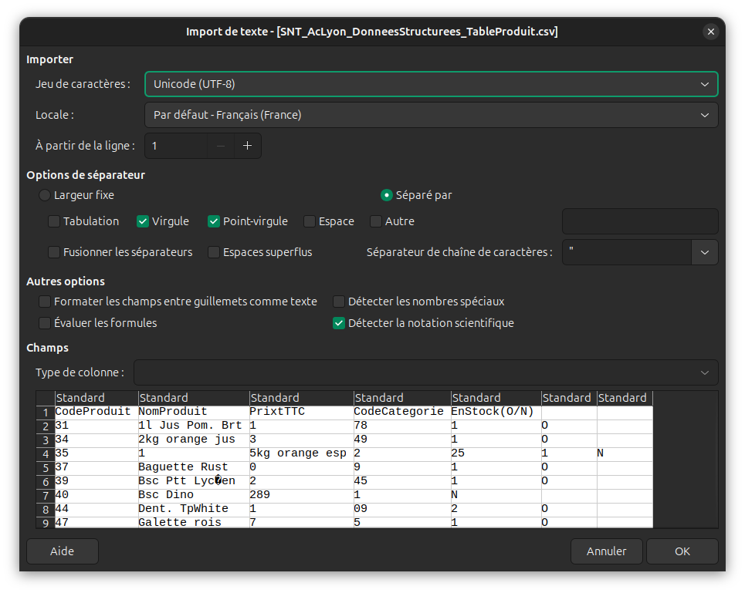Open help with the Aide button
Screen dimensions: 745x593
click(62, 551)
